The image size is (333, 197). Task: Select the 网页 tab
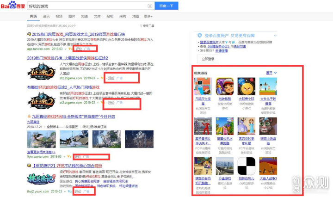pyautogui.click(x=33, y=16)
